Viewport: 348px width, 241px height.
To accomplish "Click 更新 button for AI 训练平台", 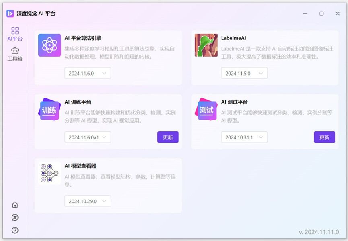I will point(168,137).
